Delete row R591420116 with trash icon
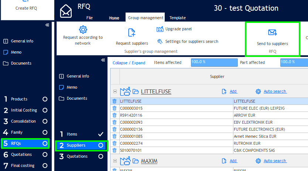Viewport: 308px width, 171px height. click(114, 115)
